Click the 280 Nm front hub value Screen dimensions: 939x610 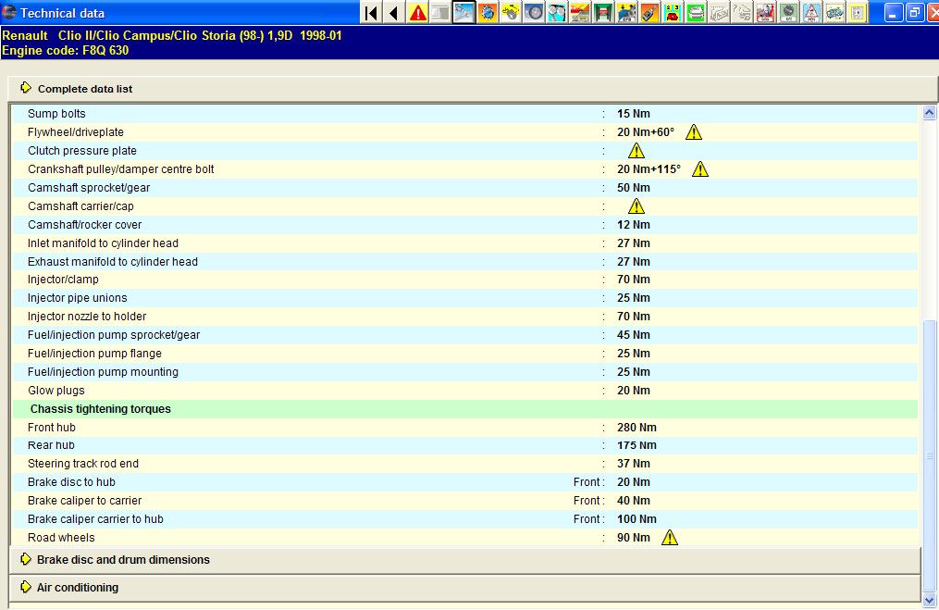636,428
